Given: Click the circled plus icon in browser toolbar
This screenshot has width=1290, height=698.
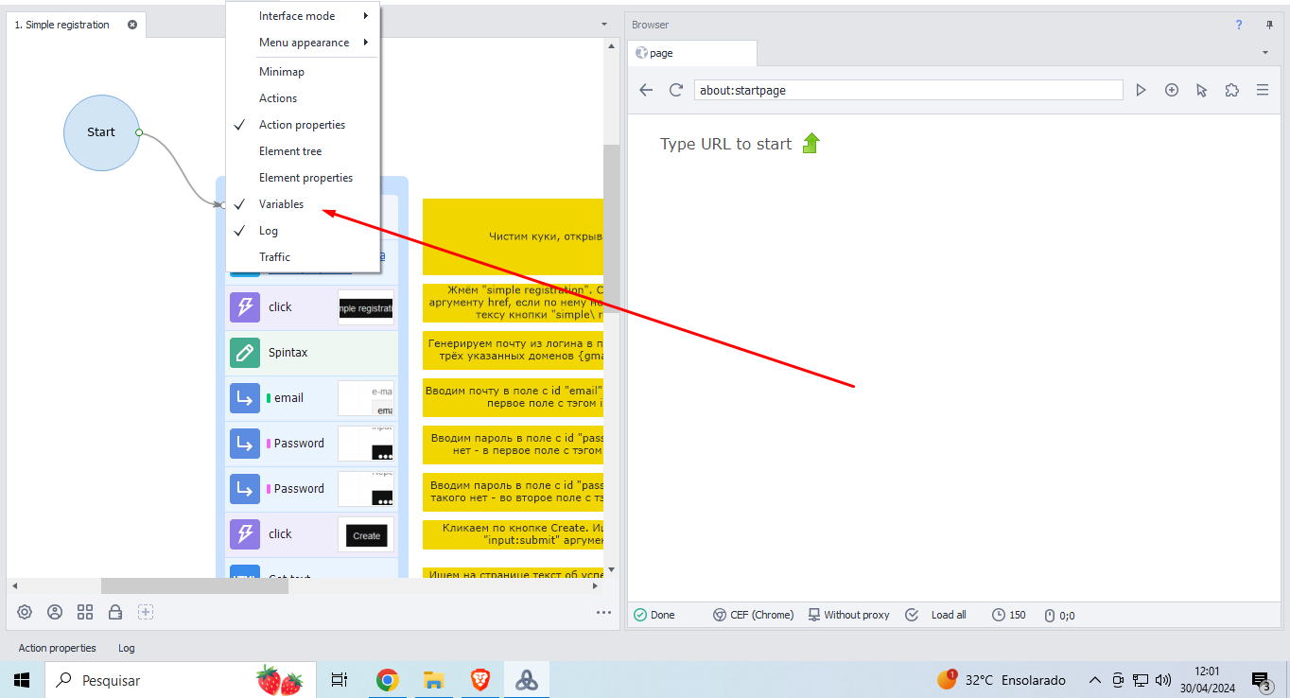Looking at the screenshot, I should (x=1172, y=90).
